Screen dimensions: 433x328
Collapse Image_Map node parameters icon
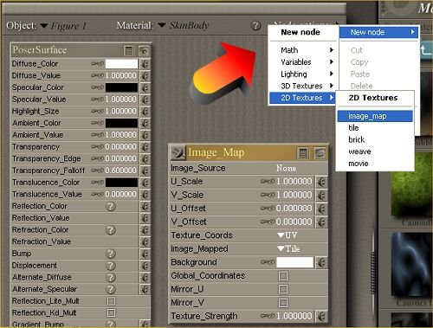coord(303,153)
